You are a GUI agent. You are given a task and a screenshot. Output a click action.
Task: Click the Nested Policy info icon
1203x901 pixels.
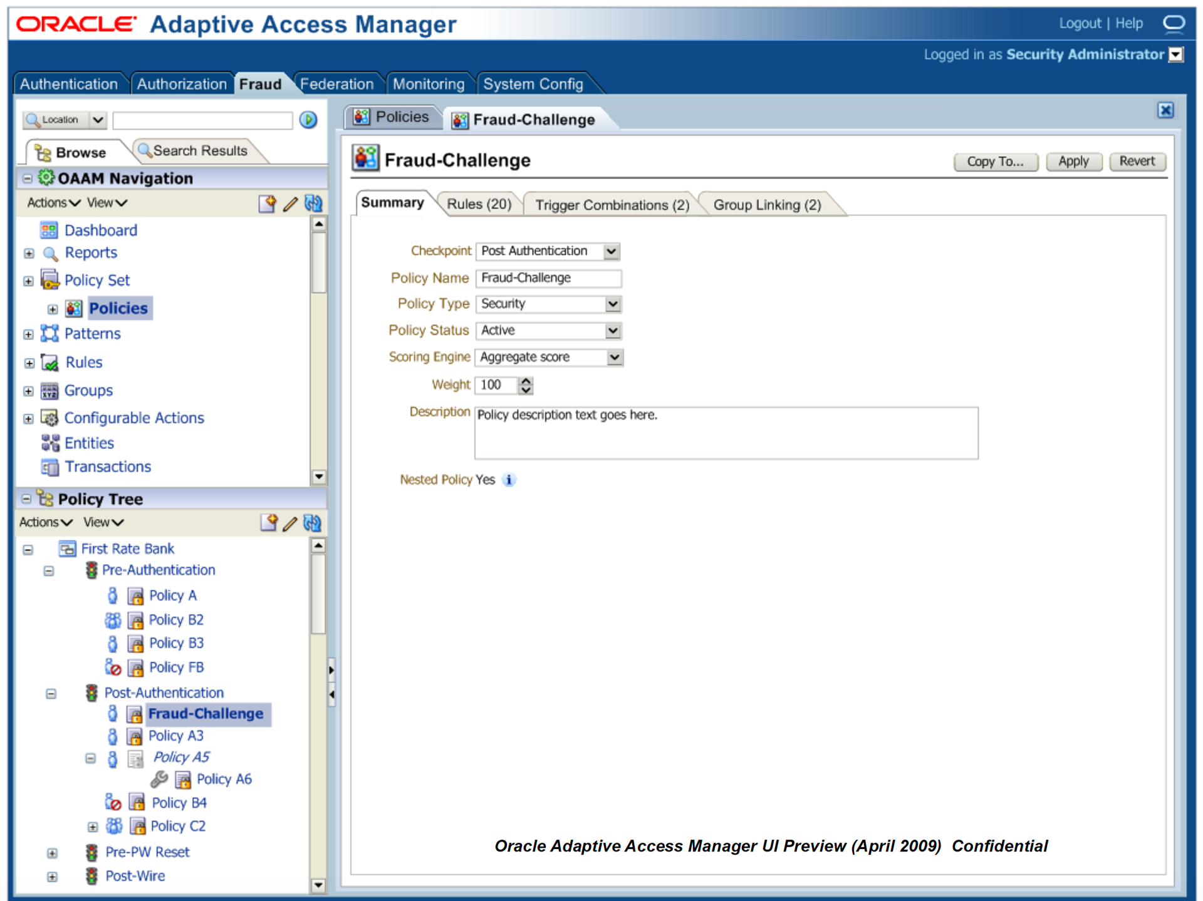tap(509, 480)
